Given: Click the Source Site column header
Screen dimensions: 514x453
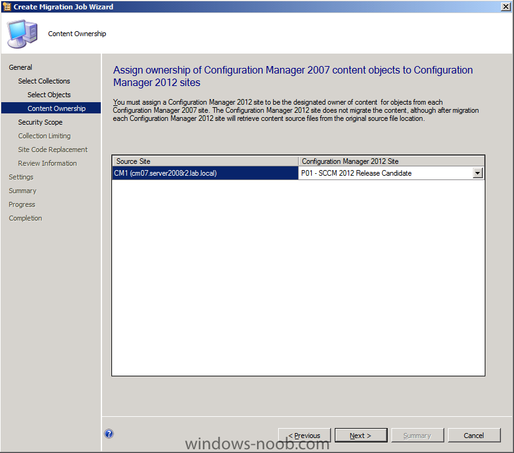Looking at the screenshot, I should click(x=205, y=161).
